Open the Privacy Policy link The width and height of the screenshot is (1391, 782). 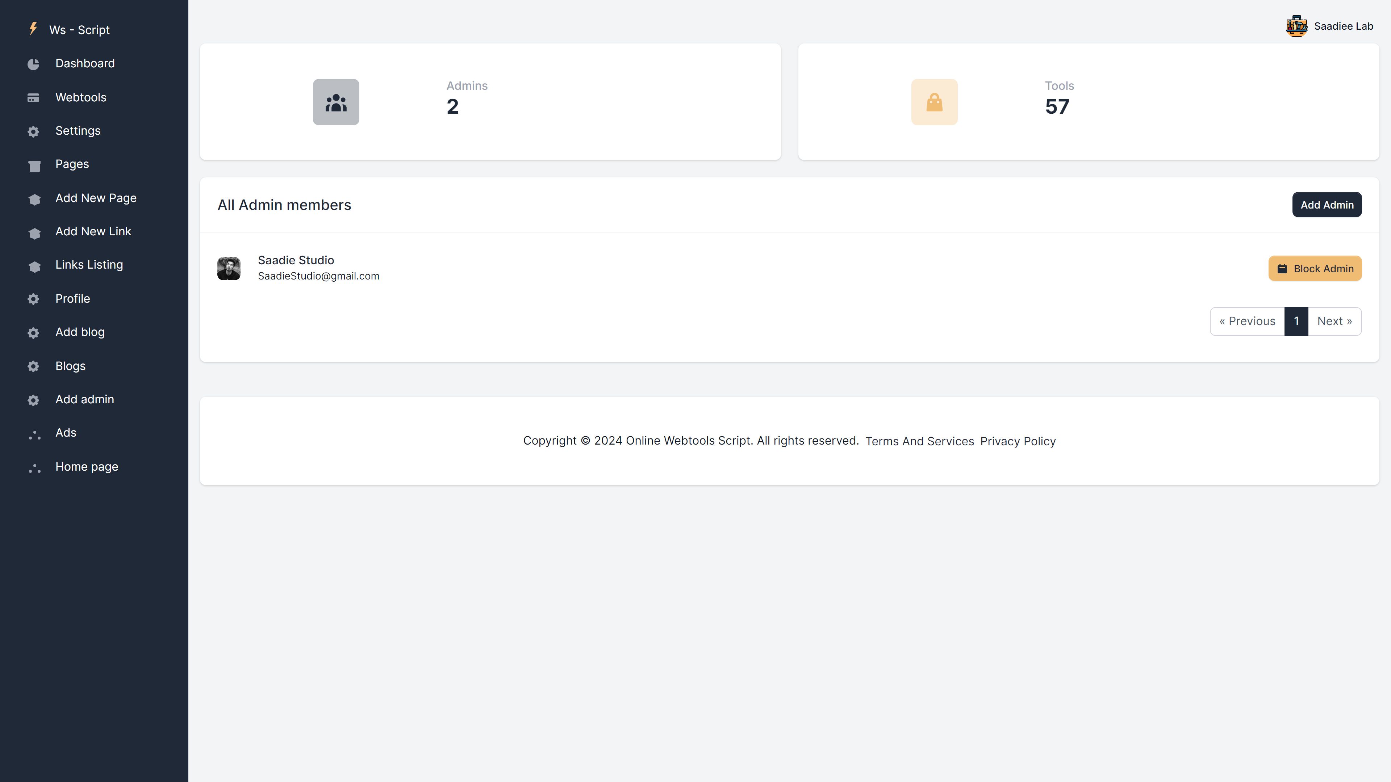[1018, 441]
